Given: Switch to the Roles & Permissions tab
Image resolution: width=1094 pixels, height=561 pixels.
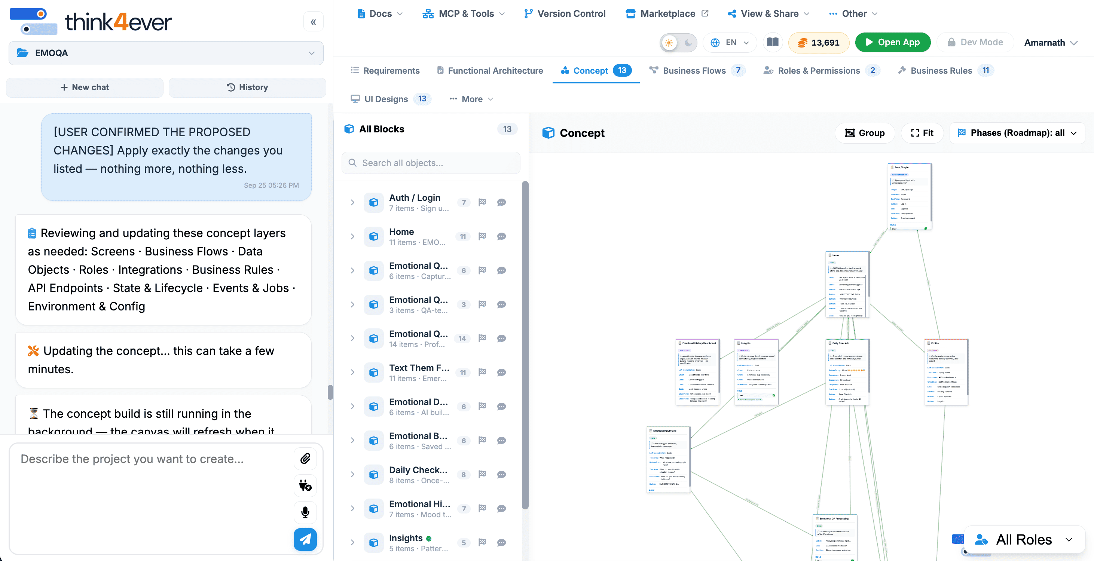Looking at the screenshot, I should click(x=821, y=70).
